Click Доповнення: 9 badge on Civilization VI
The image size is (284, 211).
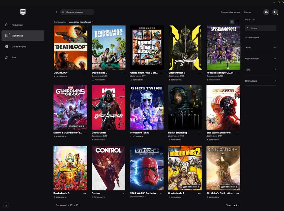tap(229, 187)
